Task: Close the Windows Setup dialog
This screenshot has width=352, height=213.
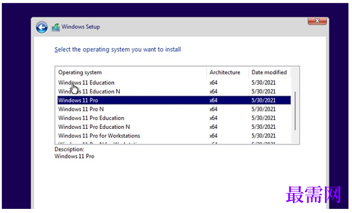Action: [x=317, y=21]
